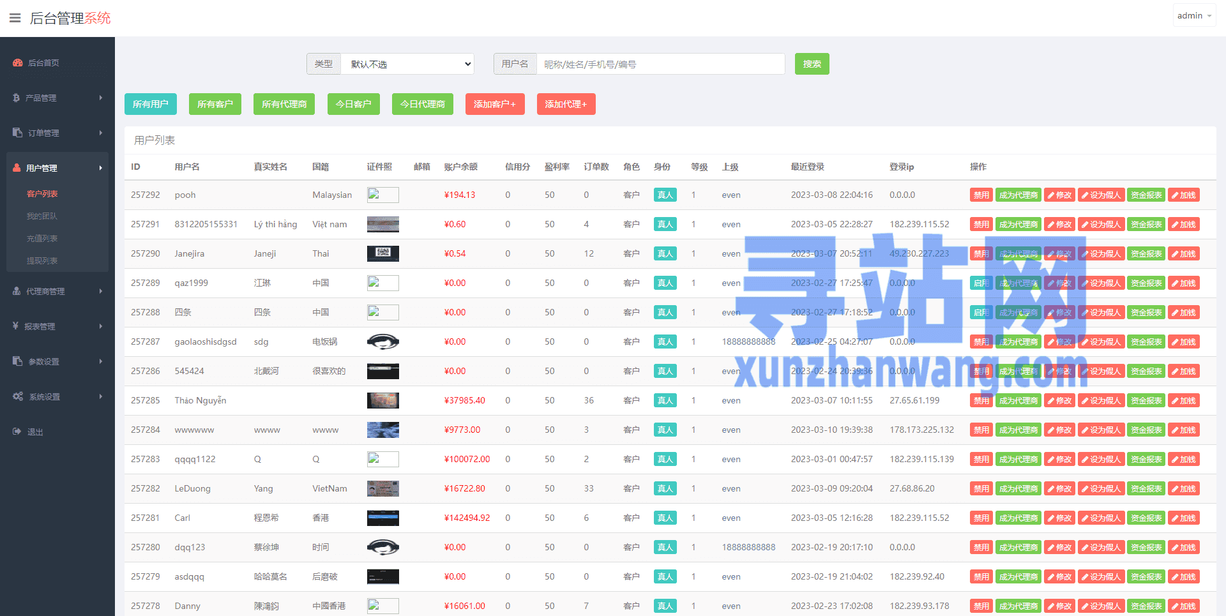Open the admin account dropdown
This screenshot has width=1226, height=616.
(1194, 16)
